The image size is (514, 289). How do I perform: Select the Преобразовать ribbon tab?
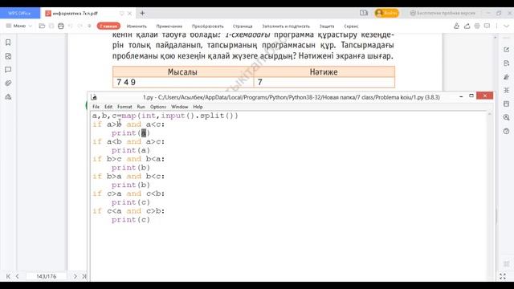(x=207, y=26)
